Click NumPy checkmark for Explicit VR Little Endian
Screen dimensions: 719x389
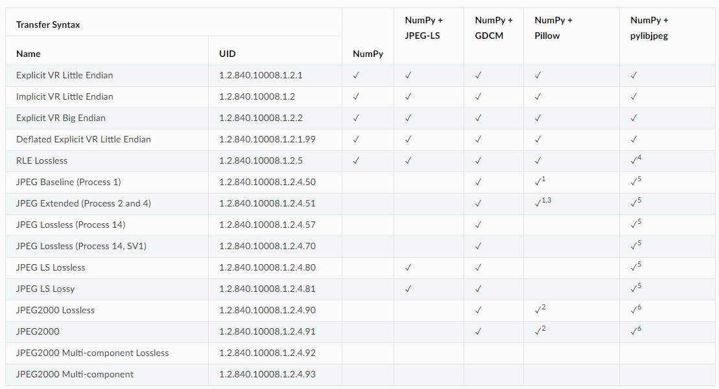tap(356, 75)
